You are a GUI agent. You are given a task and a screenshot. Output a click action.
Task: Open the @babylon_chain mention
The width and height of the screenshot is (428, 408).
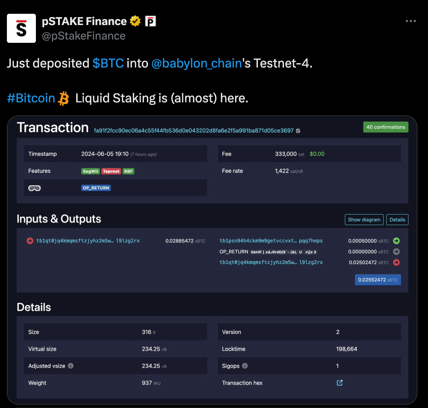[x=197, y=64]
